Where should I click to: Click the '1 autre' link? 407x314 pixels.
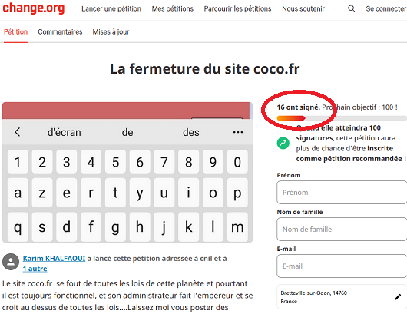pyautogui.click(x=35, y=269)
